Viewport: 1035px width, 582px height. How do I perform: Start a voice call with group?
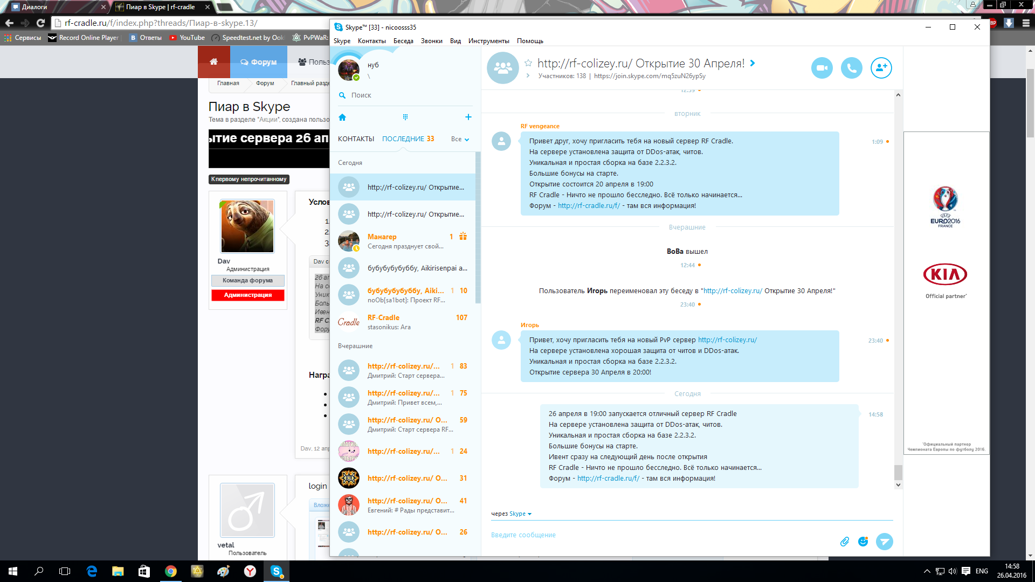851,68
